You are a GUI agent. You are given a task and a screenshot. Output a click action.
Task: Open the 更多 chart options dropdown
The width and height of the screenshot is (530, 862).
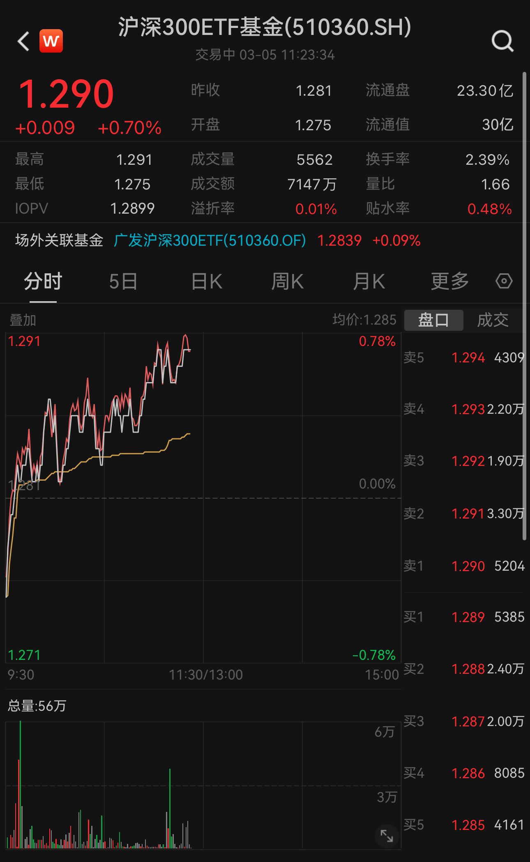click(450, 282)
